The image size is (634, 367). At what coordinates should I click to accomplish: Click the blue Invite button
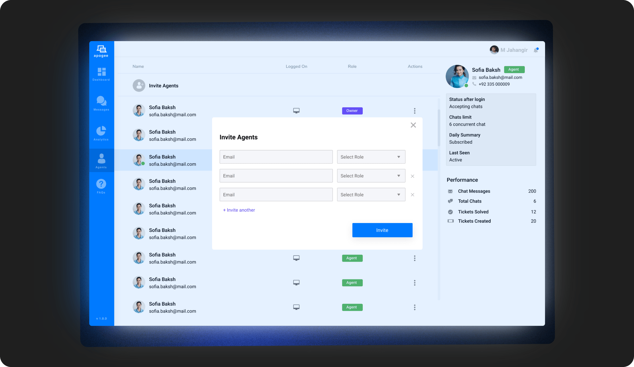(382, 230)
